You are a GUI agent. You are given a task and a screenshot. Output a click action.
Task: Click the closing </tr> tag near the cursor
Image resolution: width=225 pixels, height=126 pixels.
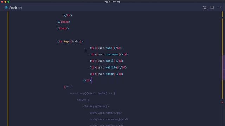[87, 80]
